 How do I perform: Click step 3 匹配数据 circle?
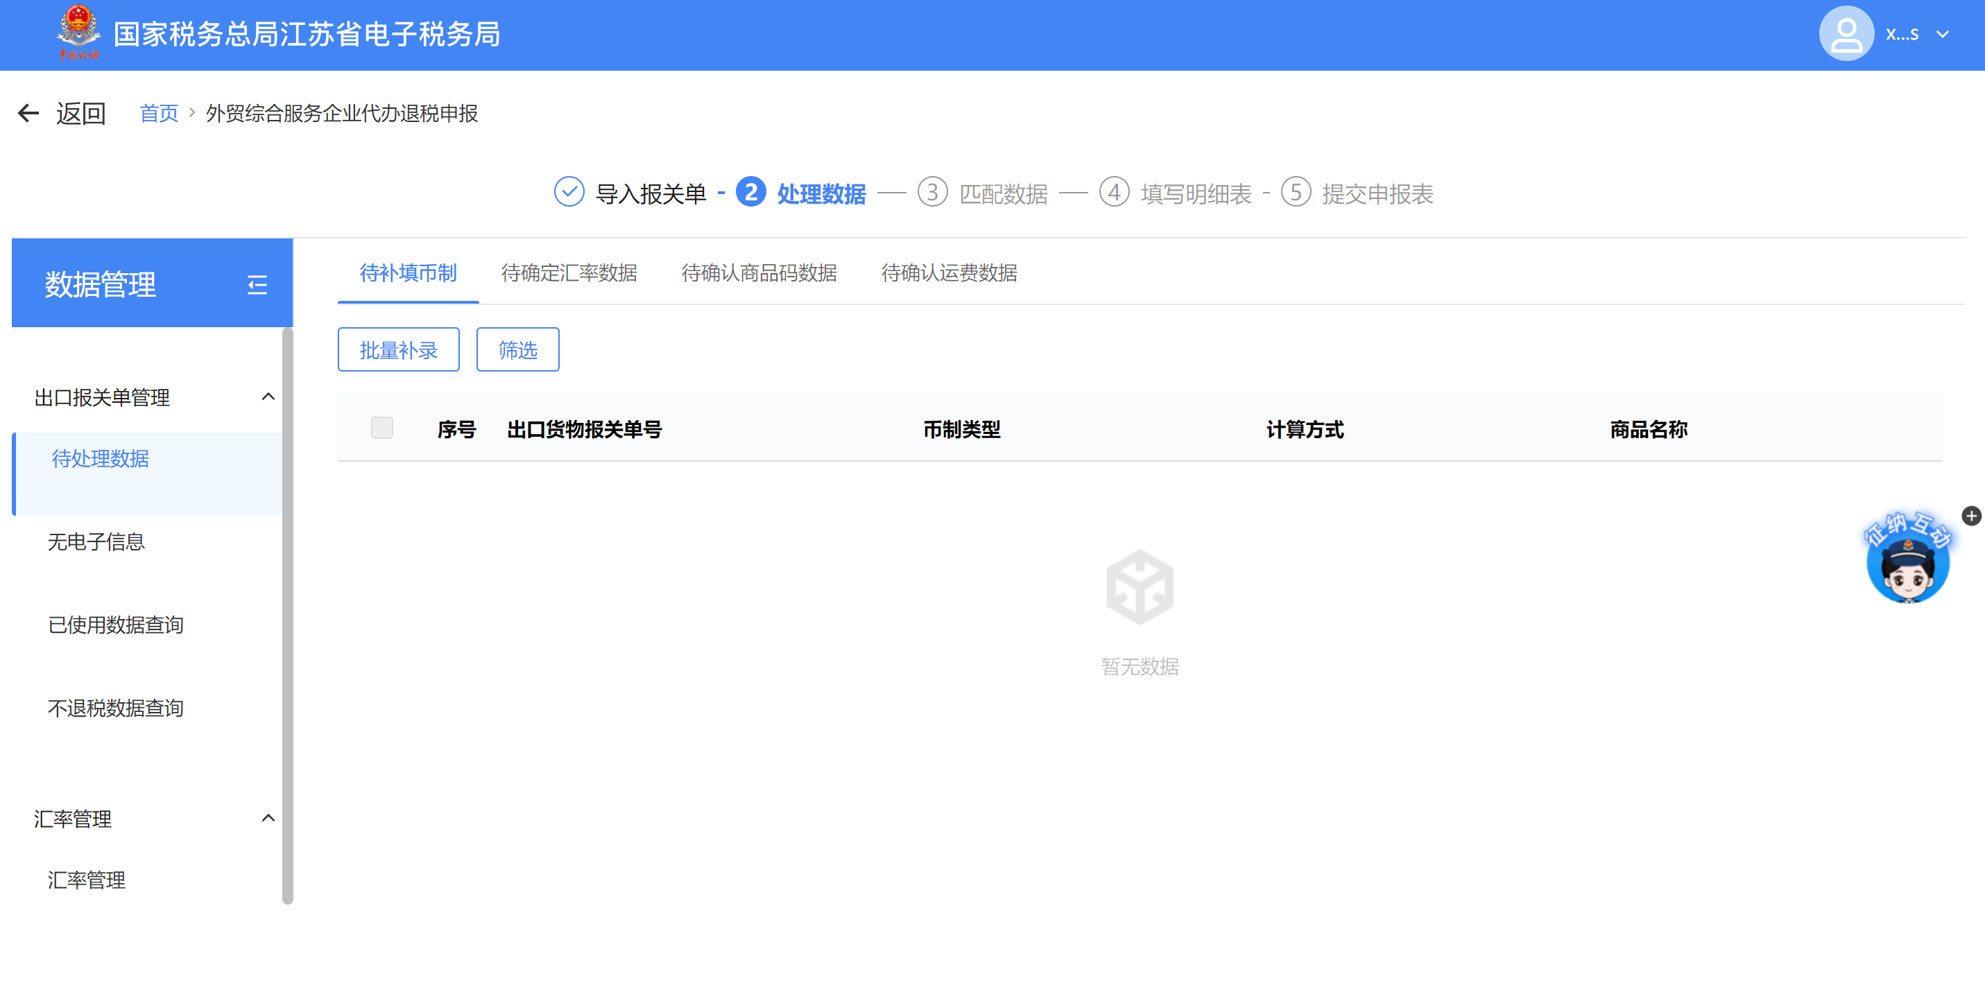tap(931, 193)
